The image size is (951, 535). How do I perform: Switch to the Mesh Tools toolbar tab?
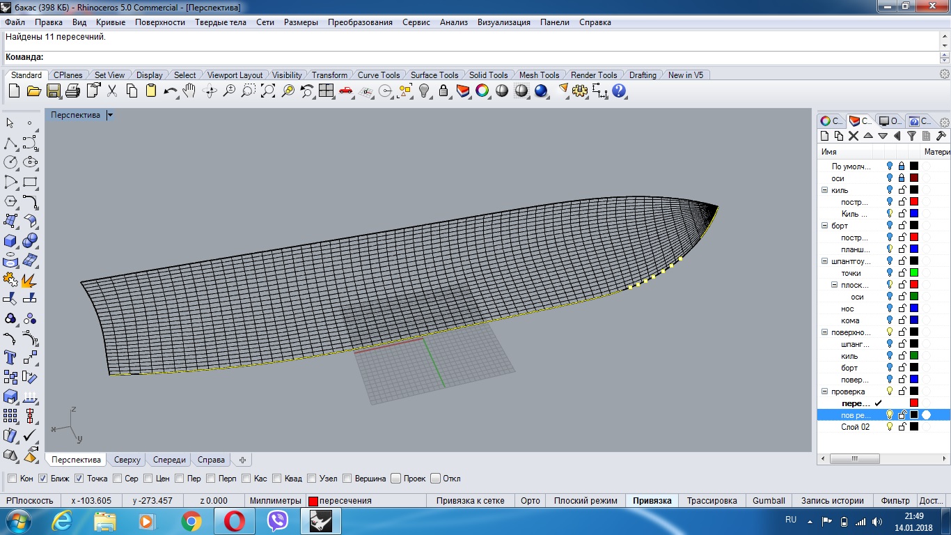tap(539, 75)
